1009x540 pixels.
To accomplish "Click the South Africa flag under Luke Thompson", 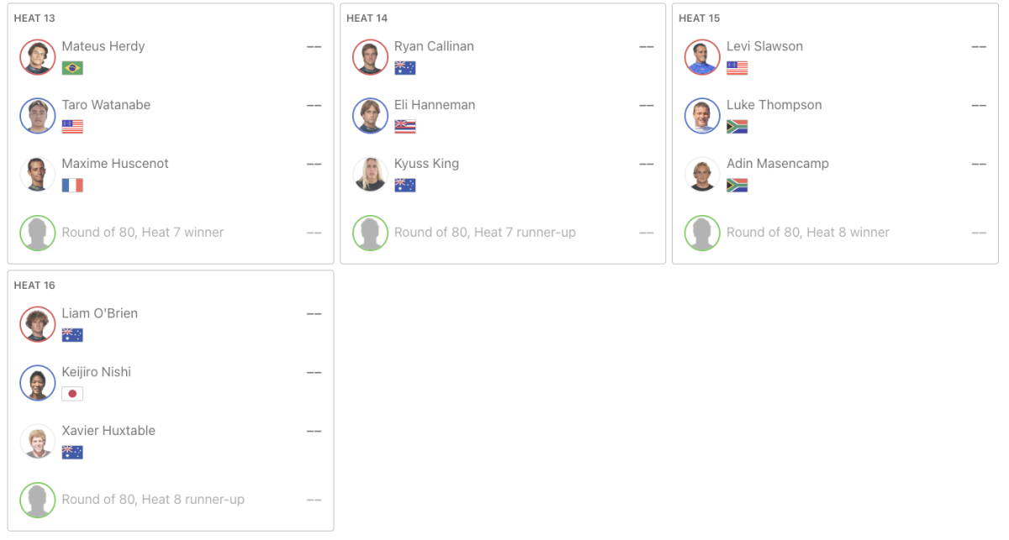I will [x=737, y=127].
